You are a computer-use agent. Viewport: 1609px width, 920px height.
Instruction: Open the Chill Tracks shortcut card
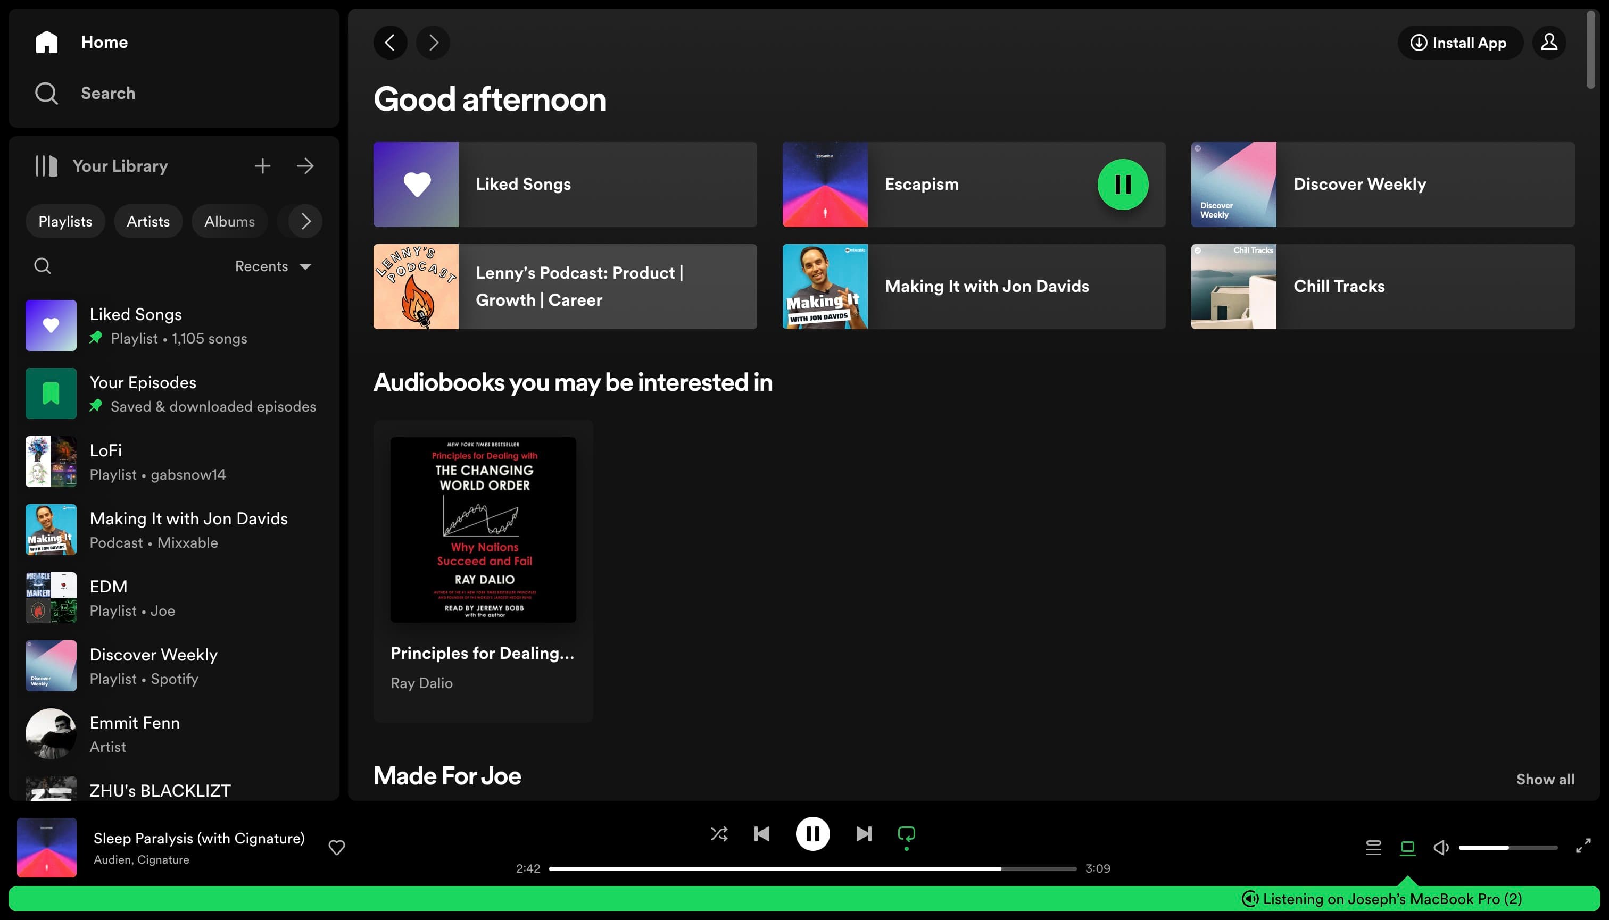click(x=1383, y=287)
